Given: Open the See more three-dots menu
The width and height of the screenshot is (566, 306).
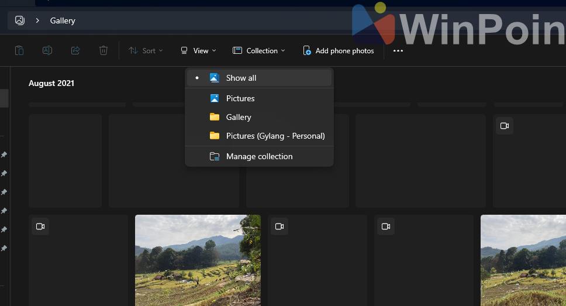Looking at the screenshot, I should (398, 51).
